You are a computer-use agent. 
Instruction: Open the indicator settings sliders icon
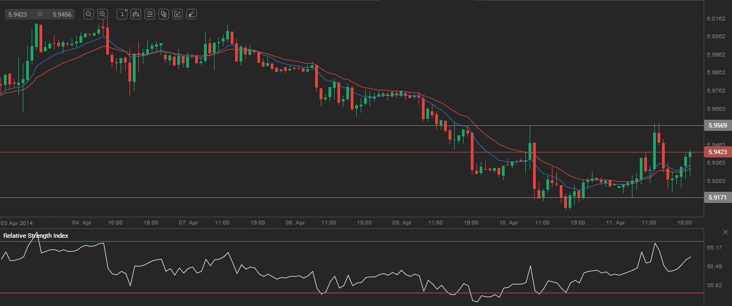(x=150, y=14)
